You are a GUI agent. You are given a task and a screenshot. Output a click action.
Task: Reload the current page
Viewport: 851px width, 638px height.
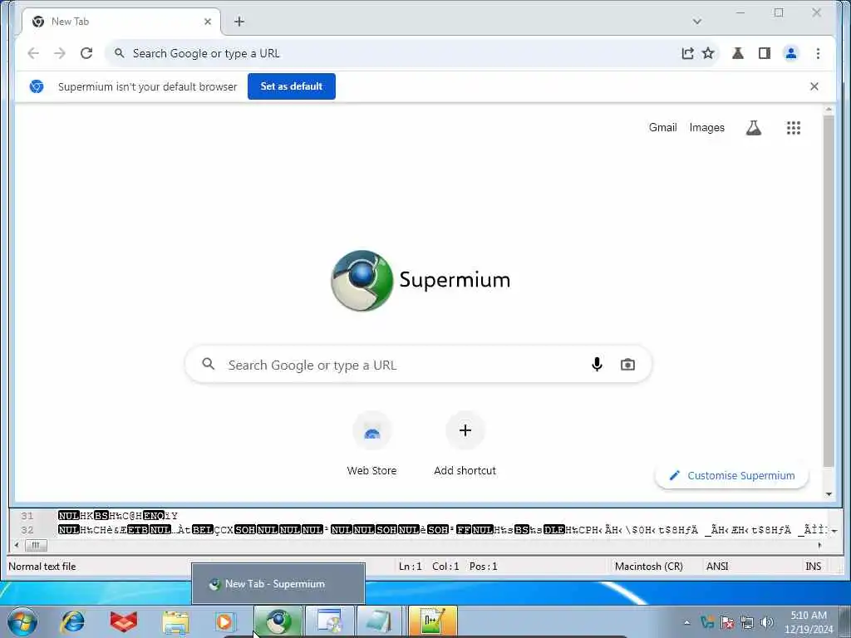click(86, 53)
